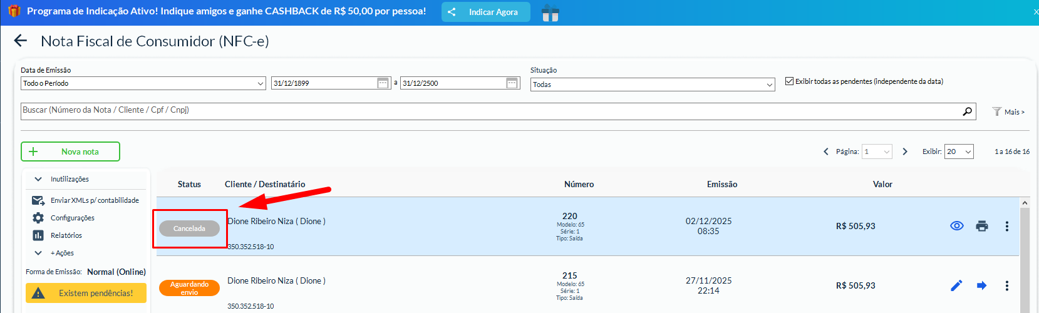Click the 'Indicar Agora' button
1039x313 pixels.
point(485,12)
